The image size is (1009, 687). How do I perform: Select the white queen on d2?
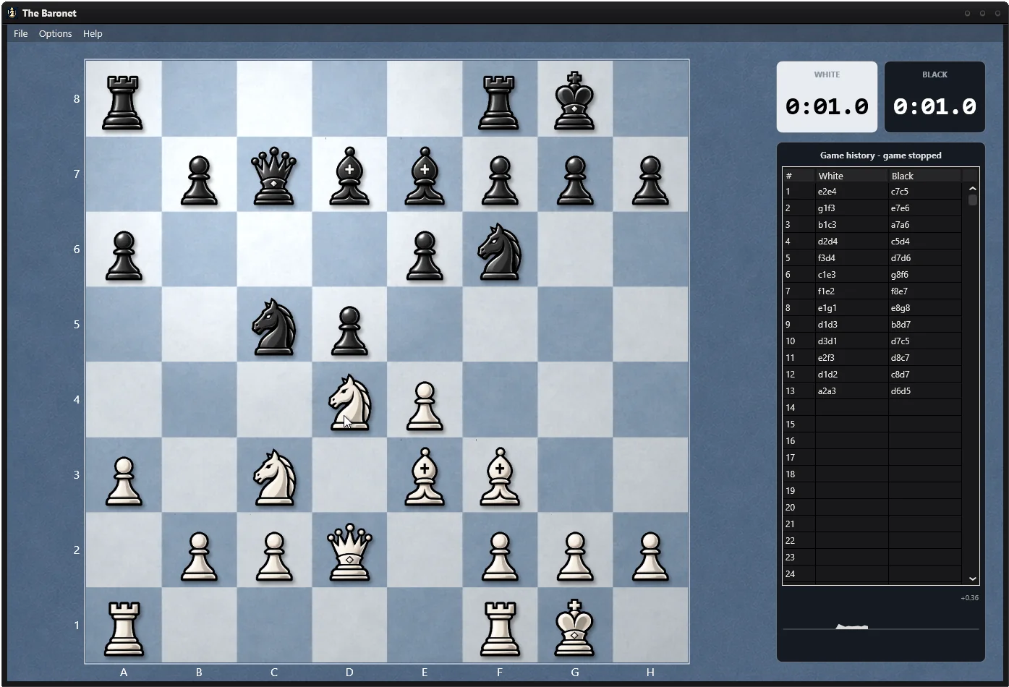(349, 552)
